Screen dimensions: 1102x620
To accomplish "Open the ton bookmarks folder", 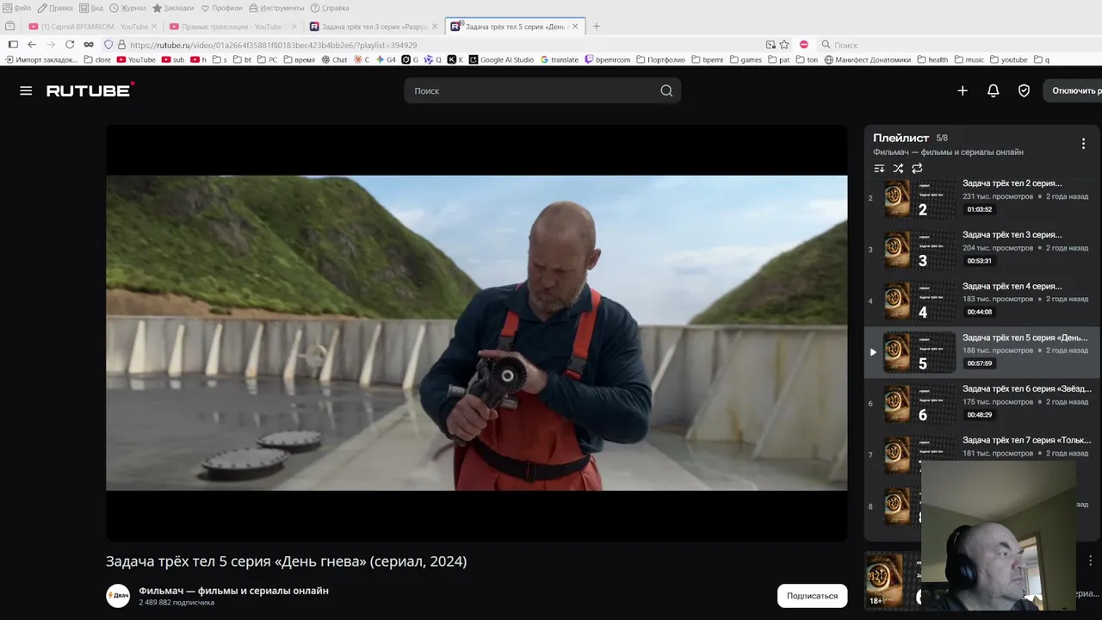I will [807, 60].
